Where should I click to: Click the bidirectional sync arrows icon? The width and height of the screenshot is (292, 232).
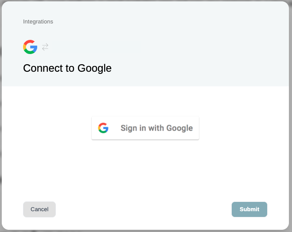click(45, 47)
